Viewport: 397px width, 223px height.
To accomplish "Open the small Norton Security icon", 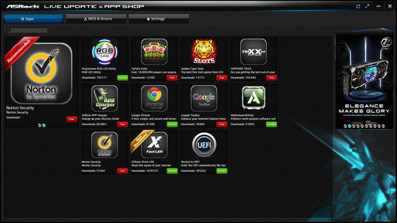I will click(x=105, y=145).
